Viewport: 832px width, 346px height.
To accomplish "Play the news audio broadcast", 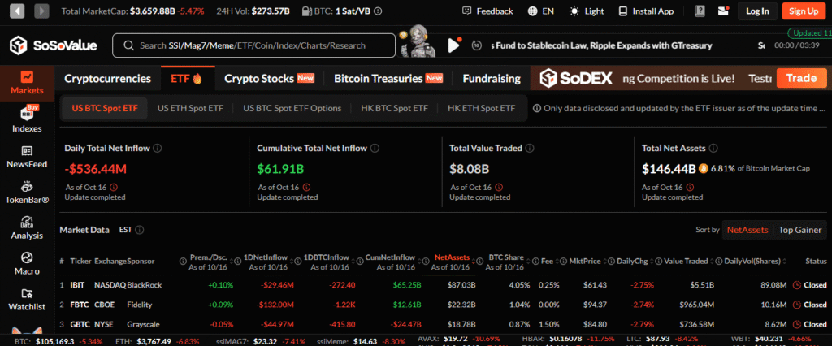I will (454, 45).
